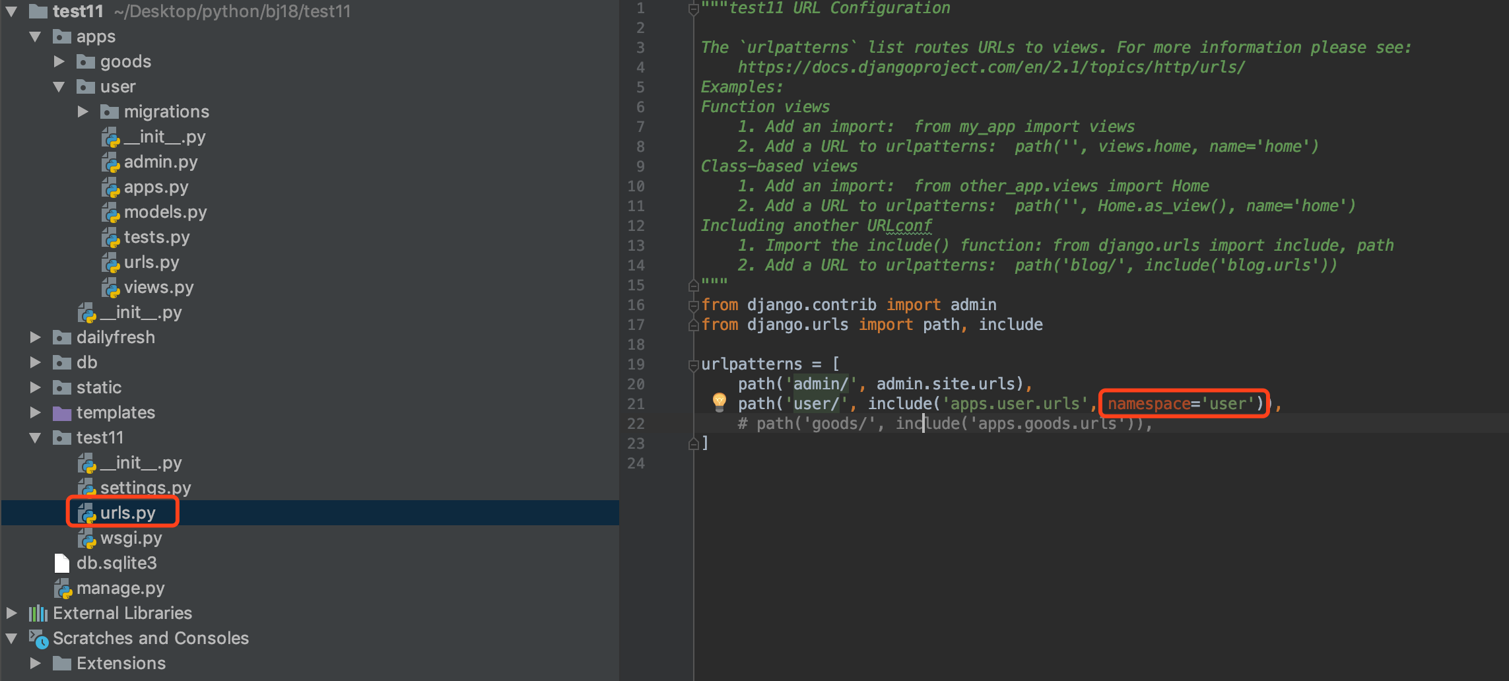Click the apps folder icon

point(62,36)
